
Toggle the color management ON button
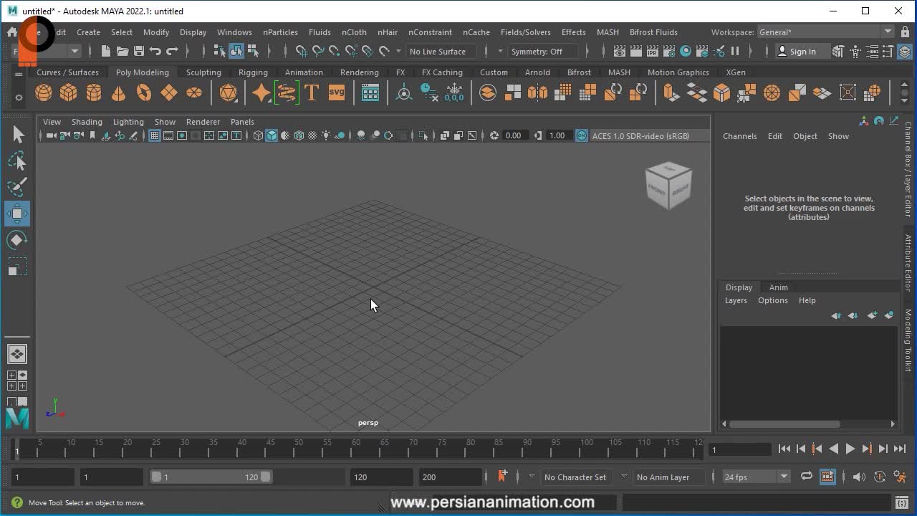click(582, 135)
